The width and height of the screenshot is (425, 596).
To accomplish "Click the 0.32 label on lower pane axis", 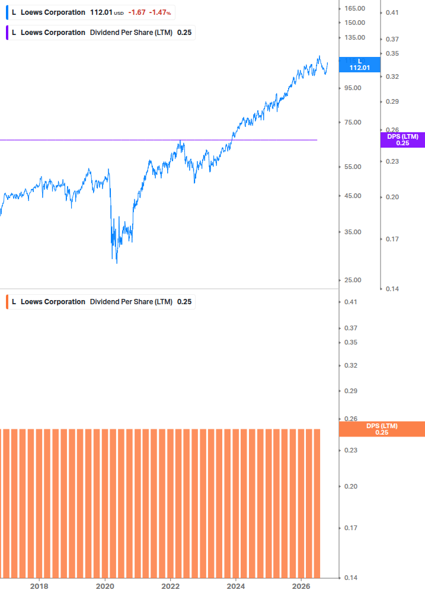I will click(x=350, y=366).
